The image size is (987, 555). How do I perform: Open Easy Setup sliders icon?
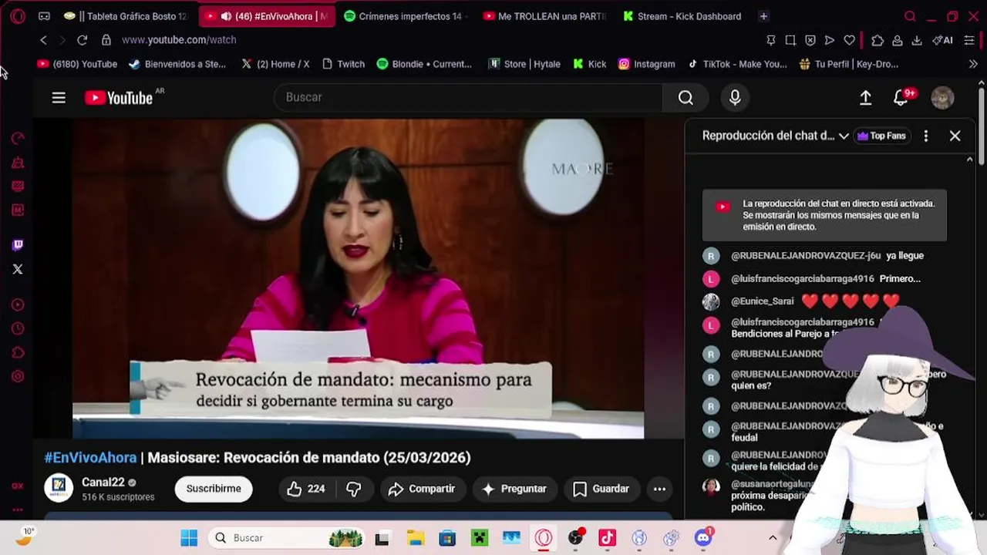point(969,40)
